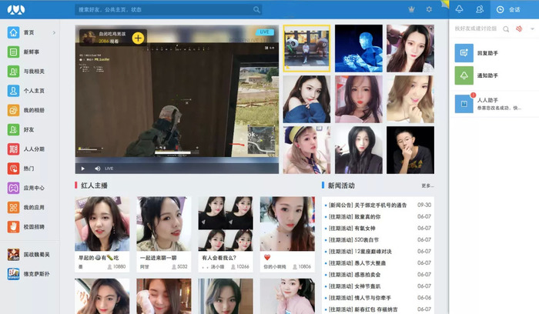
Task: Click the chat panel search magnifier icon
Action: [506, 28]
